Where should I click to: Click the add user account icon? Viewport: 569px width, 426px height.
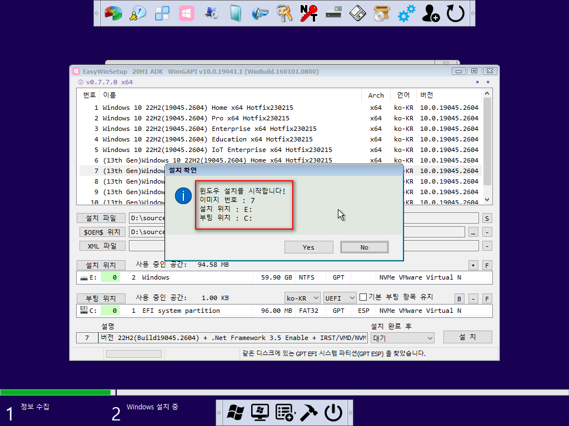click(x=431, y=13)
